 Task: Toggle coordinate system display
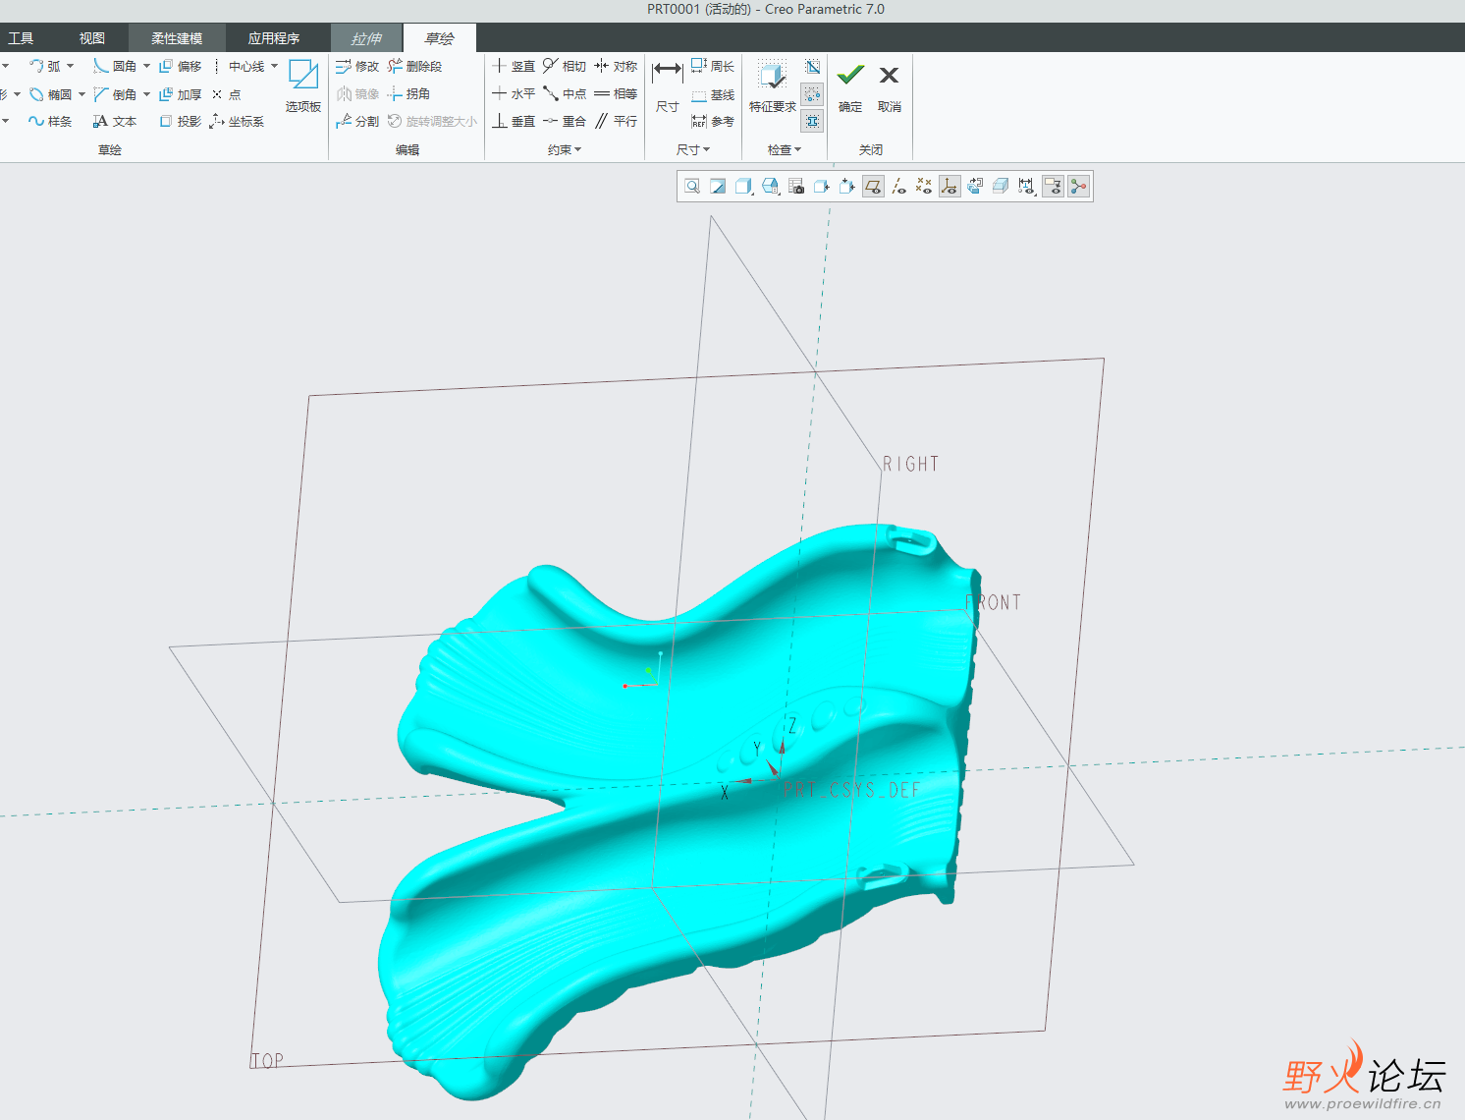pyautogui.click(x=950, y=187)
